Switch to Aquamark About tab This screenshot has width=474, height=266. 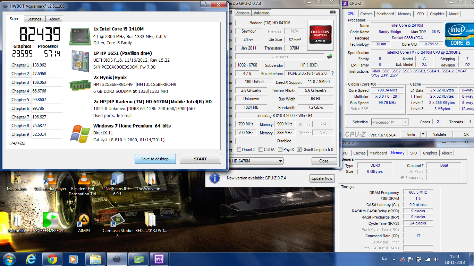[54, 19]
